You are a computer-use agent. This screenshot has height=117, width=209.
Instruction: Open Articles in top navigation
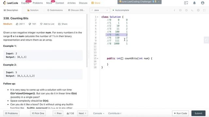(72, 3)
